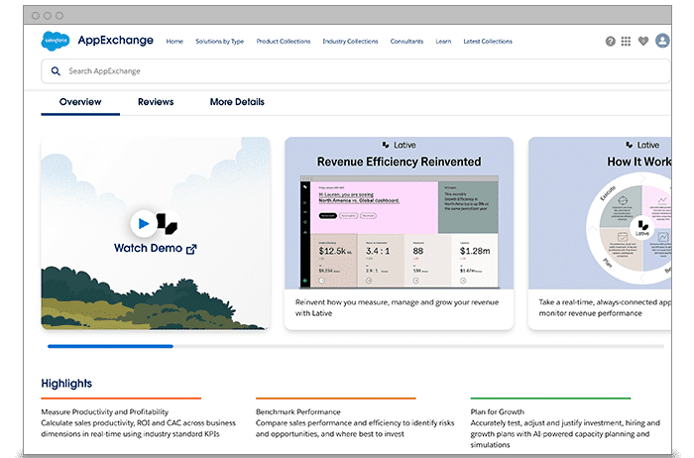Expand Industry Collections menu
Image resolution: width=694 pixels, height=458 pixels.
pyautogui.click(x=350, y=42)
